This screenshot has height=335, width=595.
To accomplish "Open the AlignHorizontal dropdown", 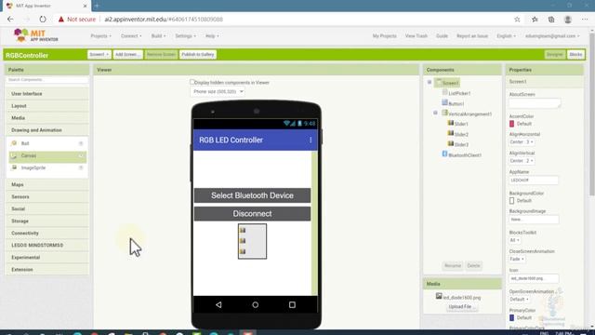I will point(522,141).
